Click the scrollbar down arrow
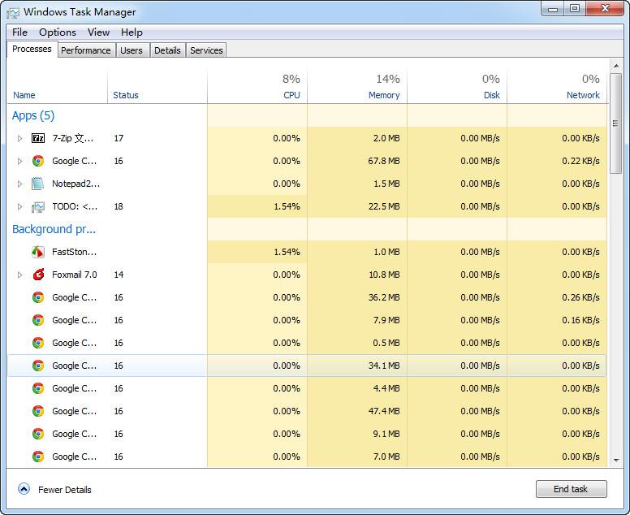The height and width of the screenshot is (515, 630). [x=615, y=461]
